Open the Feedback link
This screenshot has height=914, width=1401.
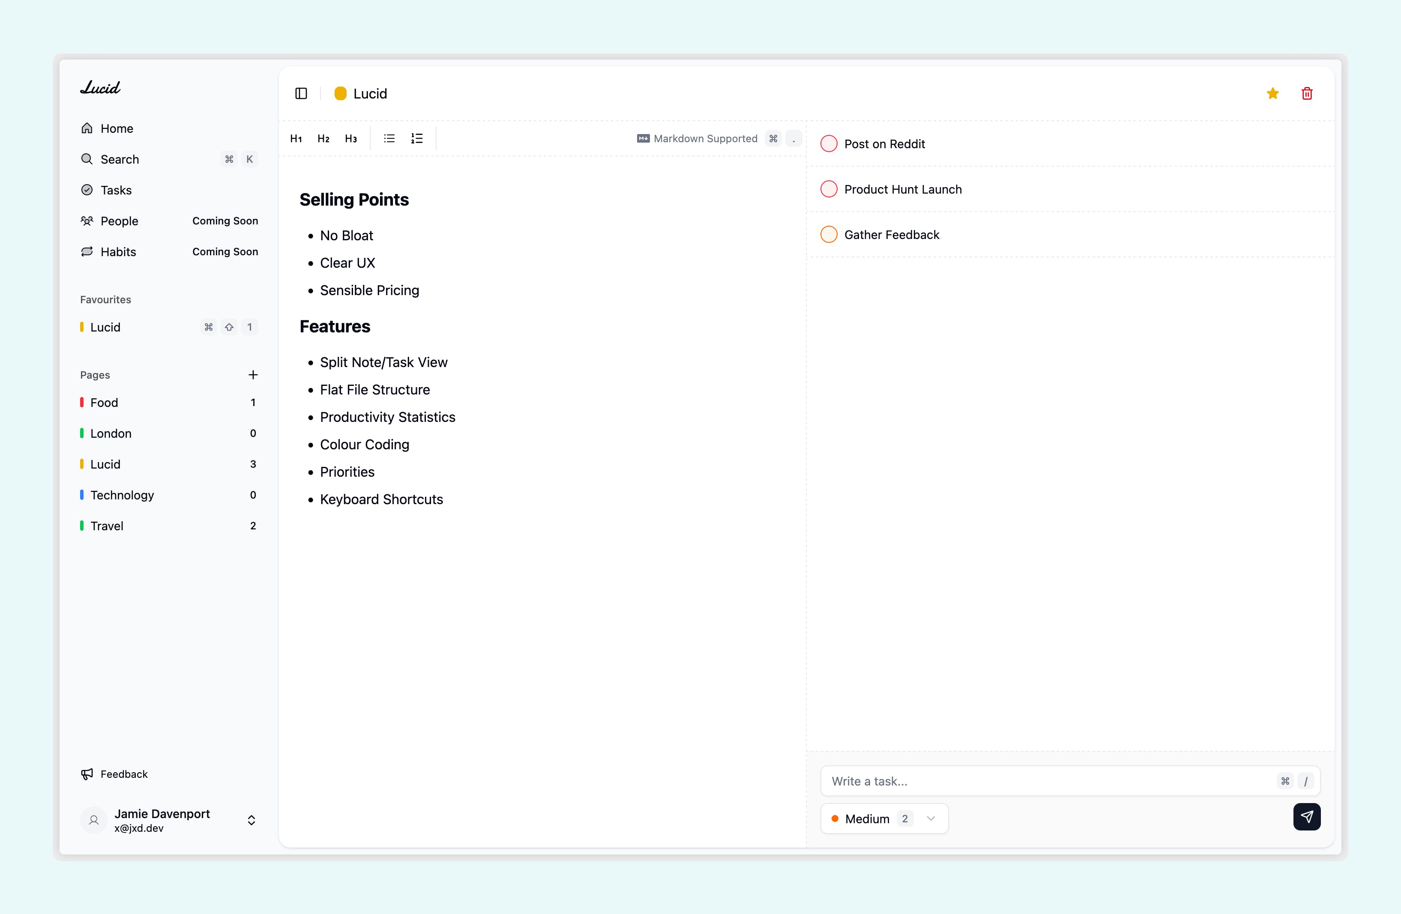pyautogui.click(x=124, y=774)
